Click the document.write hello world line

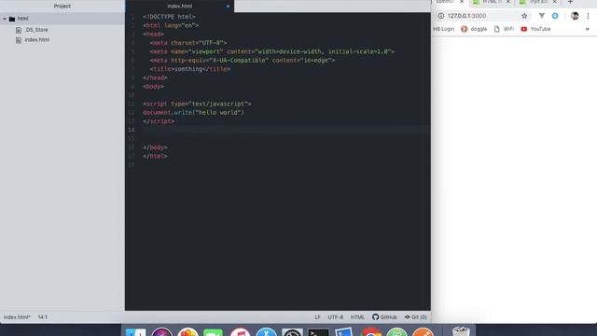point(193,112)
